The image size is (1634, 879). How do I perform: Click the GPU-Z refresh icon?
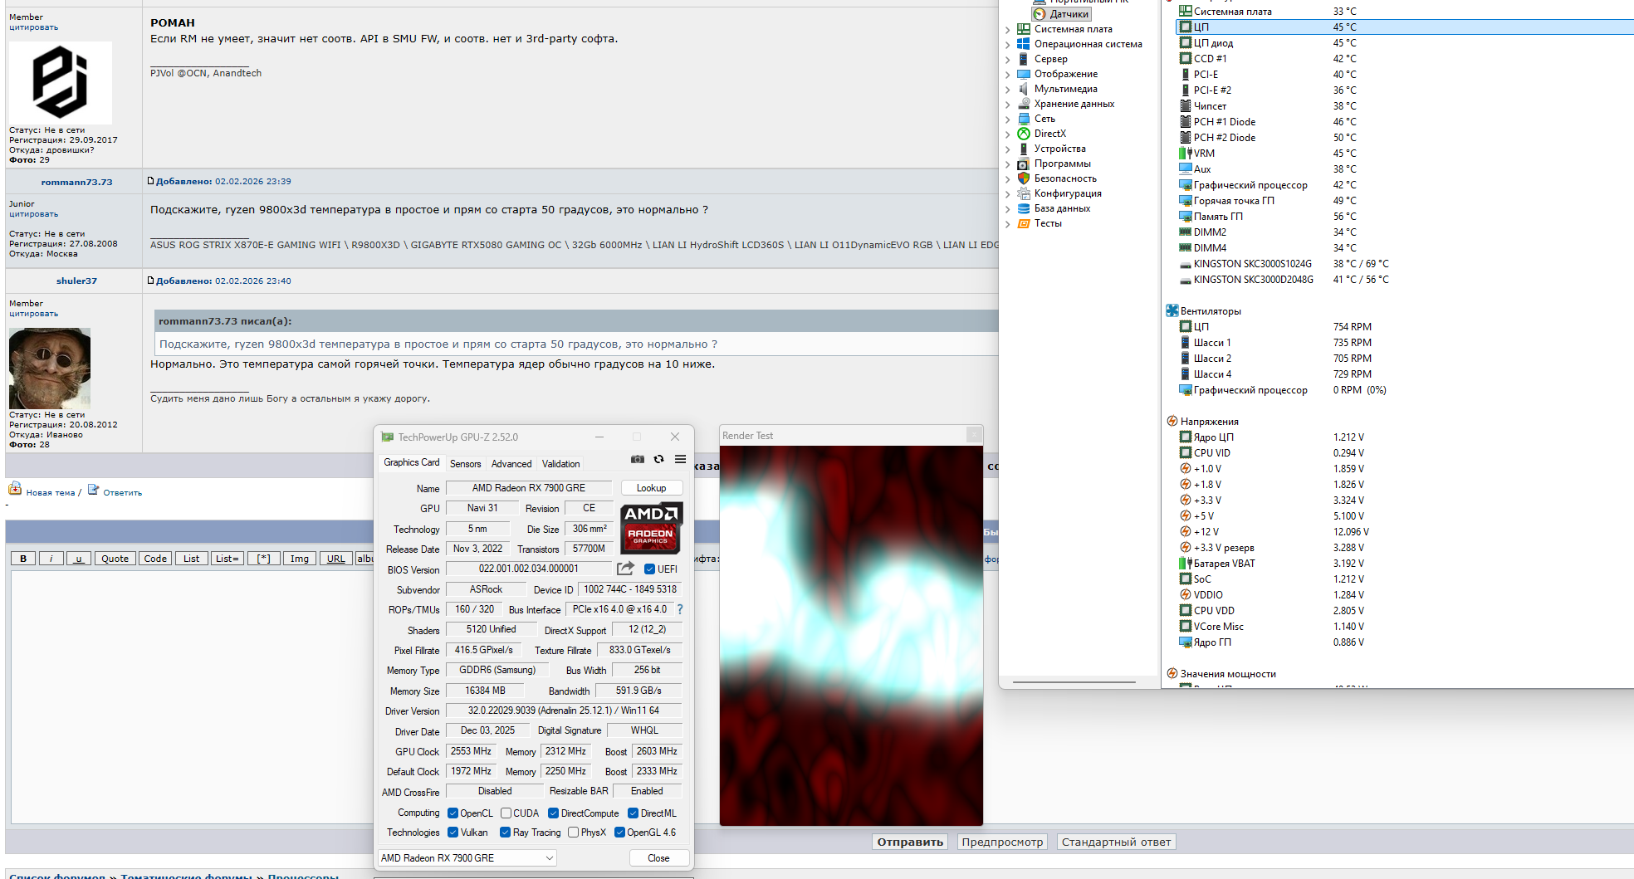click(658, 459)
